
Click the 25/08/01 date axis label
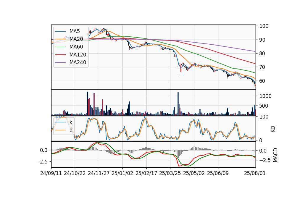(x=255, y=173)
